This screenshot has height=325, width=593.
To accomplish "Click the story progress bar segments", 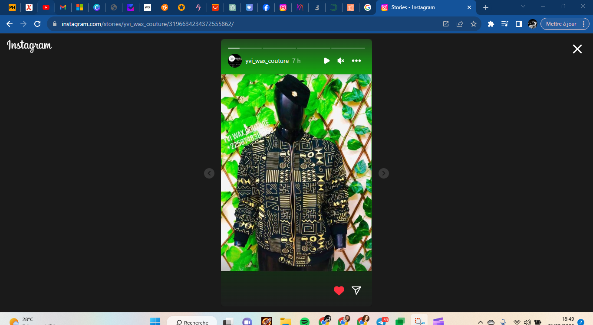I will tap(296, 48).
